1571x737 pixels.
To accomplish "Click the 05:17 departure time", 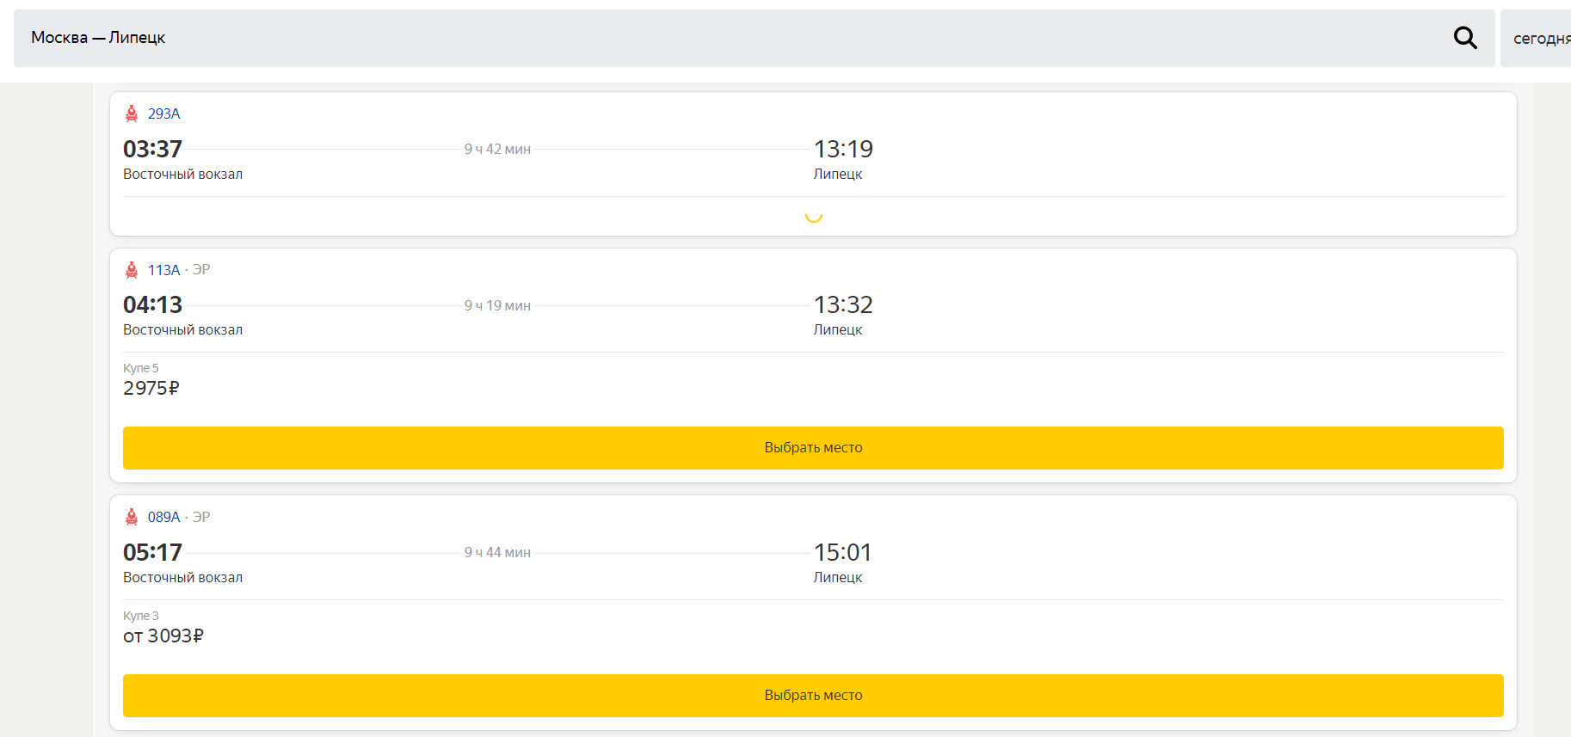I will point(152,552).
